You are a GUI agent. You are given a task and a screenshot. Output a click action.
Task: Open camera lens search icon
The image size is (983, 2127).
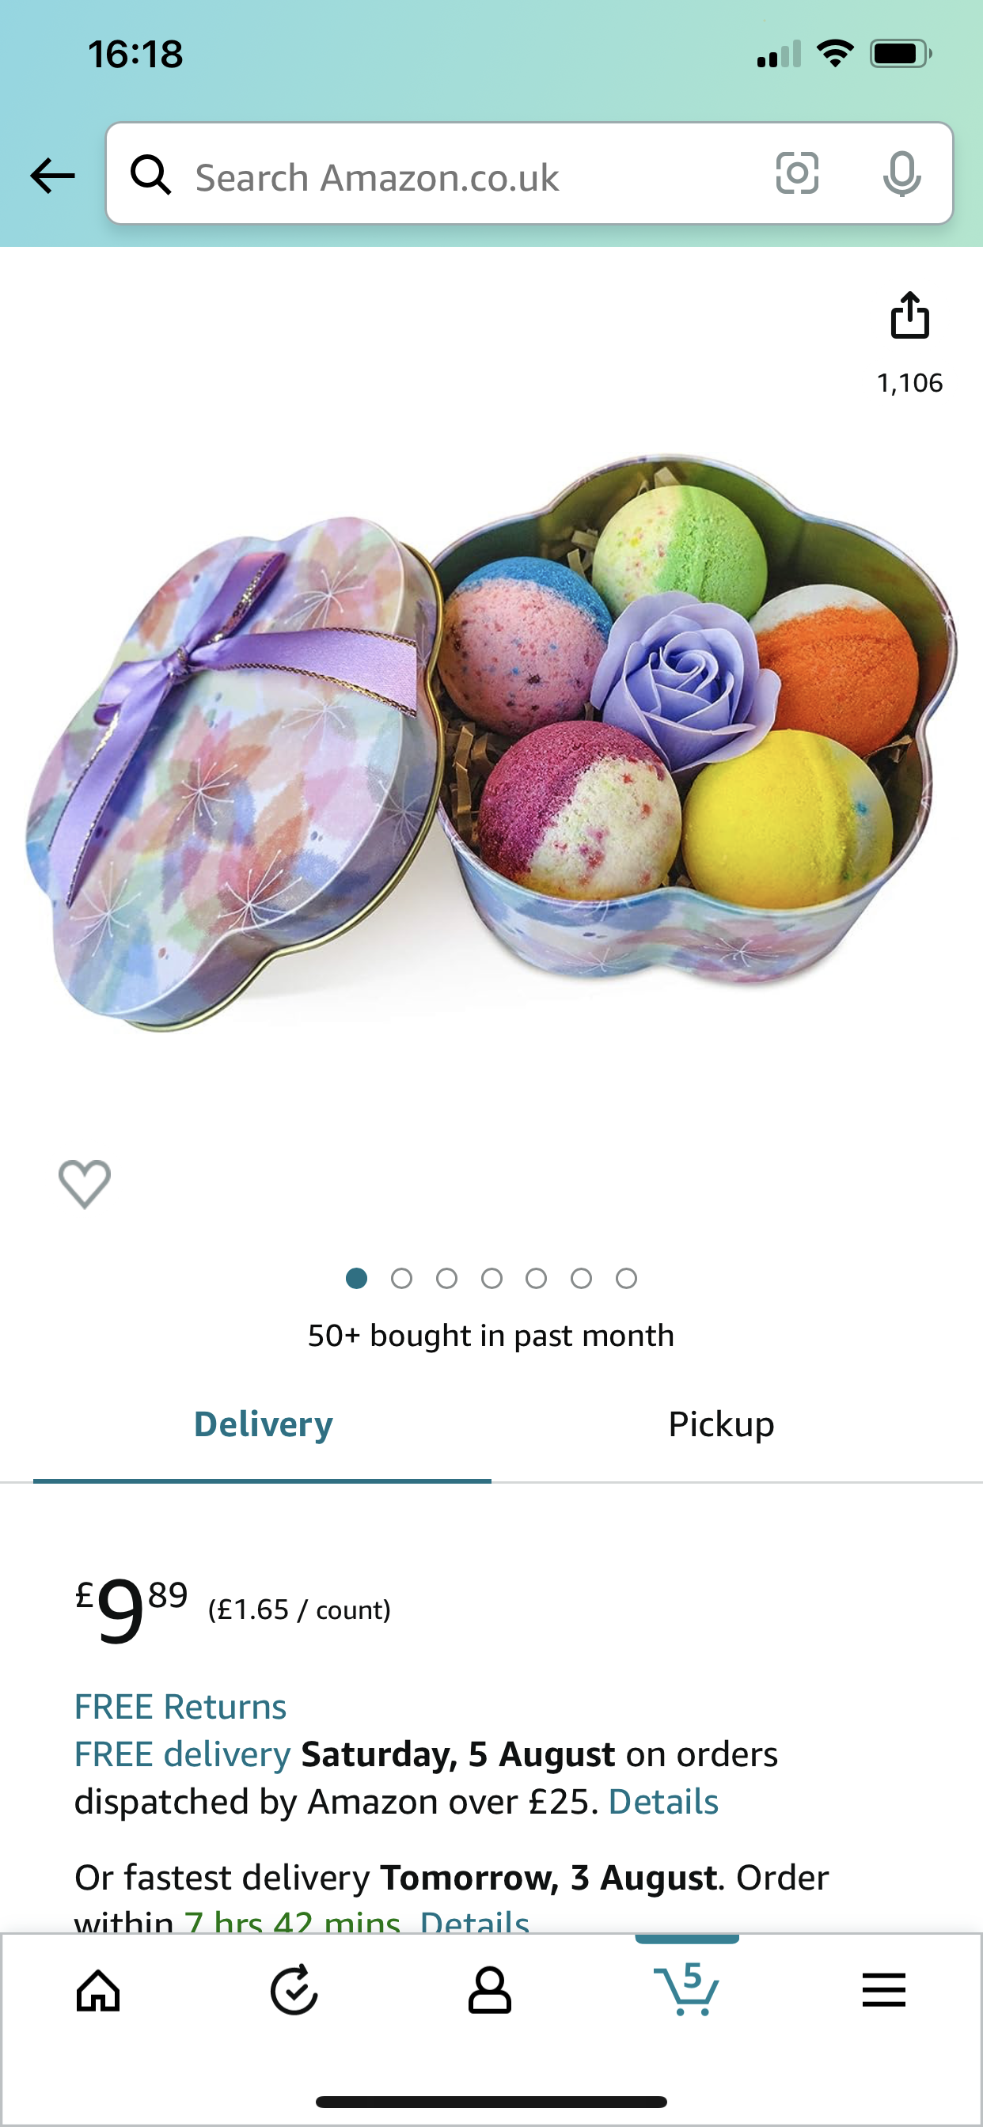(797, 173)
